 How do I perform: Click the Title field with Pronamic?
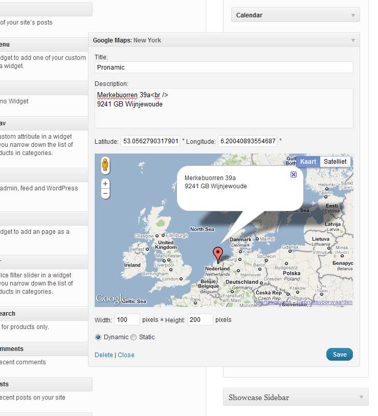(x=224, y=68)
